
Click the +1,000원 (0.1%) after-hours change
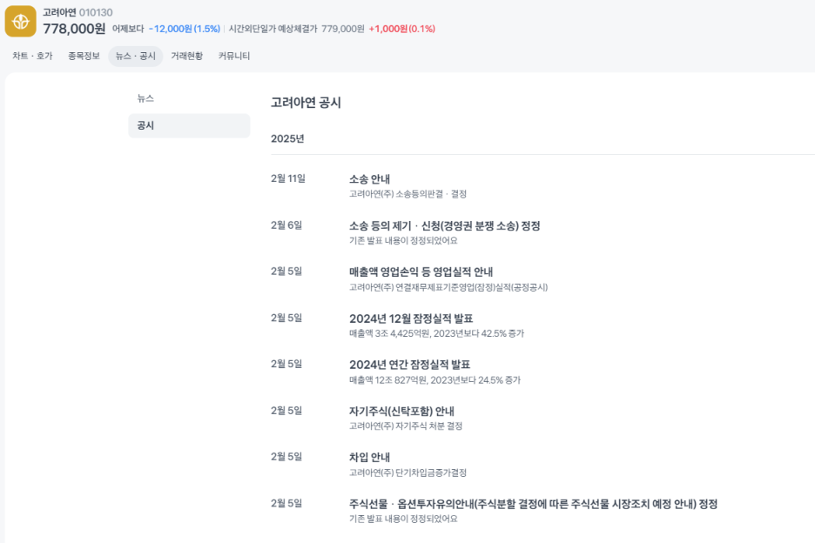coord(401,29)
